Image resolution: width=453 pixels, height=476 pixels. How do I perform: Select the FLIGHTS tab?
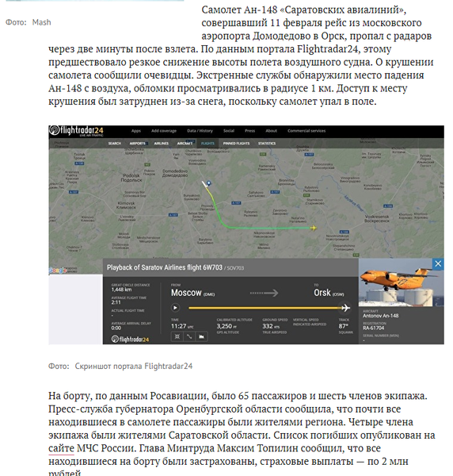[207, 144]
